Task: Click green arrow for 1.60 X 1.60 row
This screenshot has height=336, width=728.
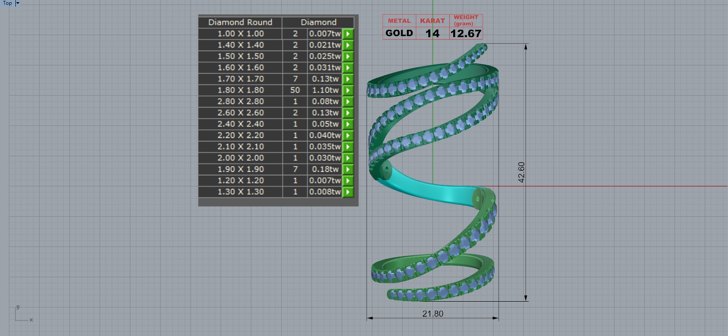Action: (x=348, y=68)
